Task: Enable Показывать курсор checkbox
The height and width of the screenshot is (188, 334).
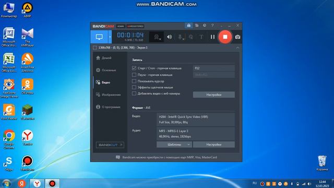Action: pos(134,81)
